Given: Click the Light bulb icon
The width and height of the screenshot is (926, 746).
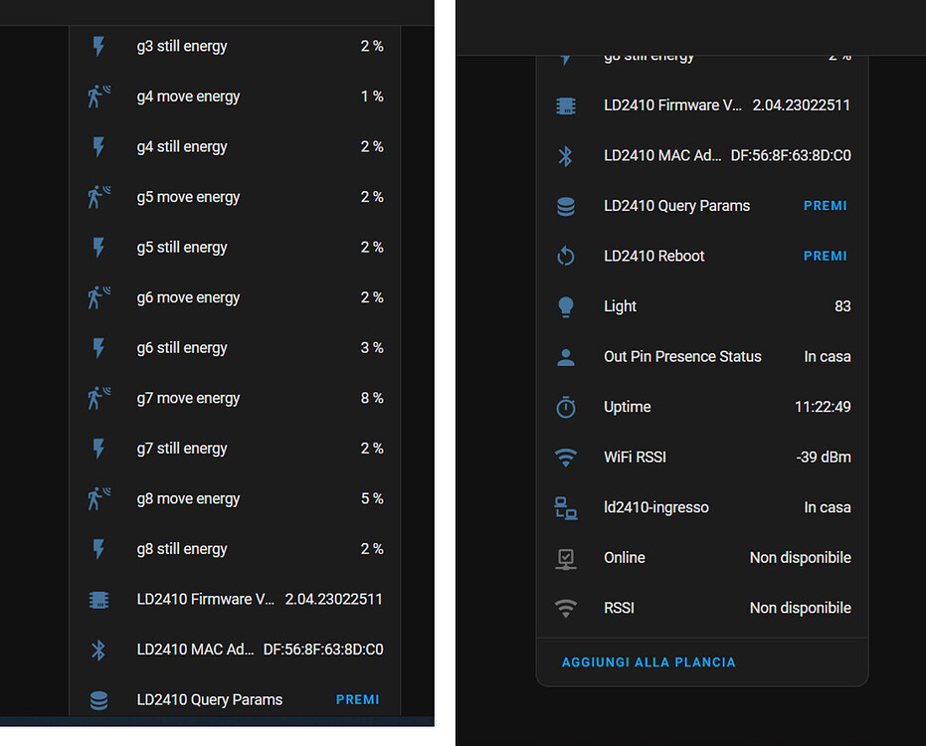Looking at the screenshot, I should (x=566, y=306).
